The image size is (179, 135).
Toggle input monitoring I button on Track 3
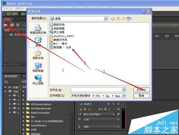(123, 104)
